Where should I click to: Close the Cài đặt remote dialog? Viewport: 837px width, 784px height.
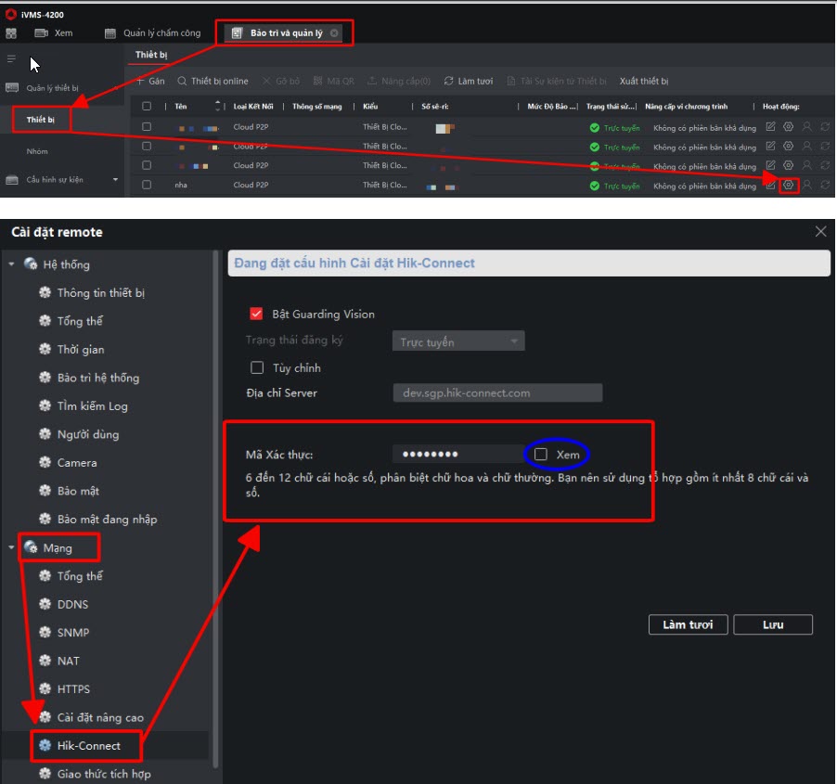coord(820,232)
